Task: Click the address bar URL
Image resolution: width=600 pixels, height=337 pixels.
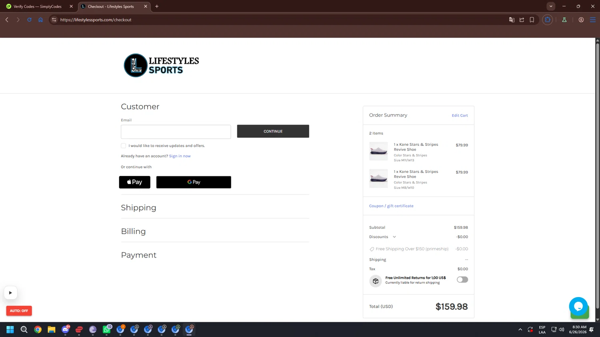Action: point(96,20)
